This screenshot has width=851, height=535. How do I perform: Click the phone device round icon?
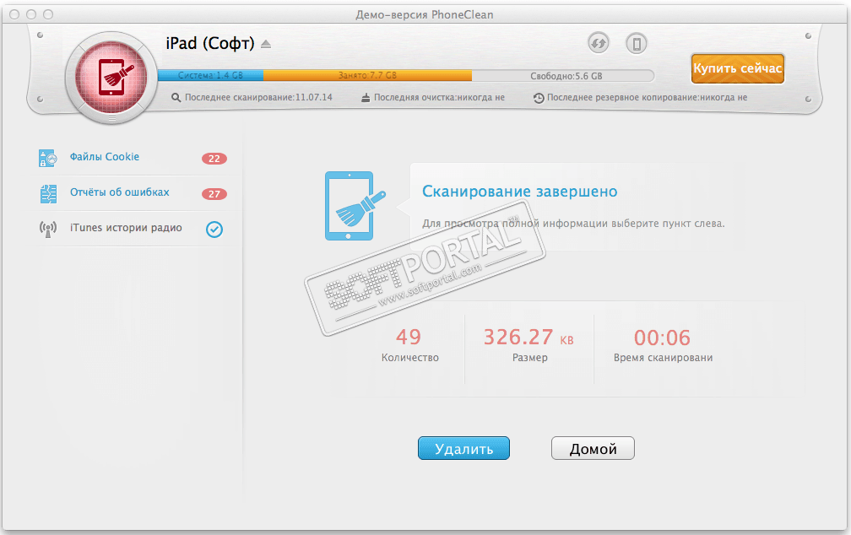click(x=637, y=43)
